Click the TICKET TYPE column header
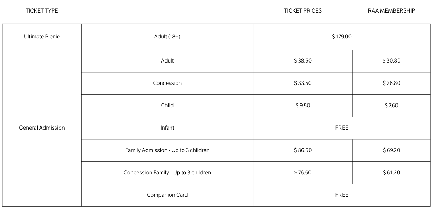The width and height of the screenshot is (434, 210). coord(42,11)
